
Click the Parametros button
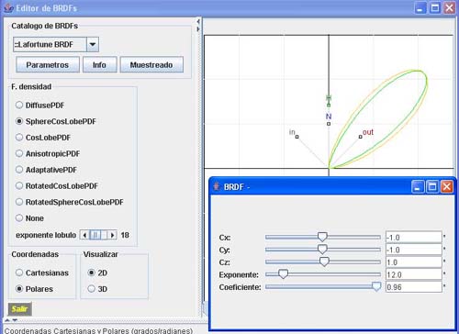[x=48, y=65]
